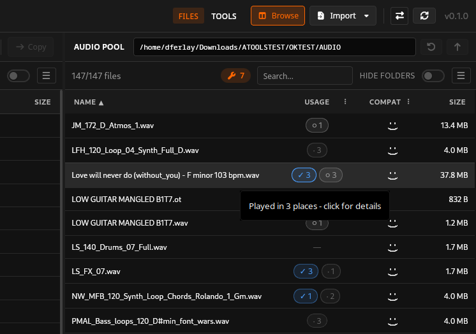Screen dimensions: 476x334
Task: Select the LS_140_Drums_07_Full.wav file row
Action: 270,247
